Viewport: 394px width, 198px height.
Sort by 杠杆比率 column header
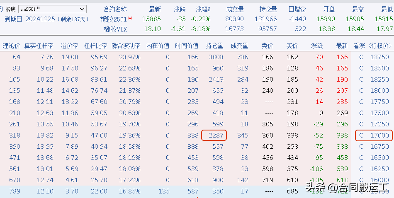coord(95,46)
